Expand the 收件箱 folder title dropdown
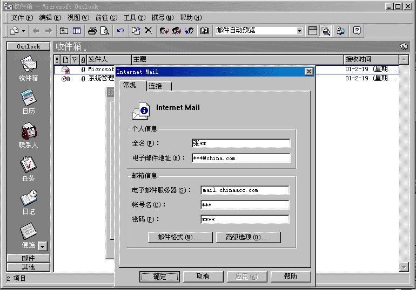The image size is (416, 290). tap(85, 50)
